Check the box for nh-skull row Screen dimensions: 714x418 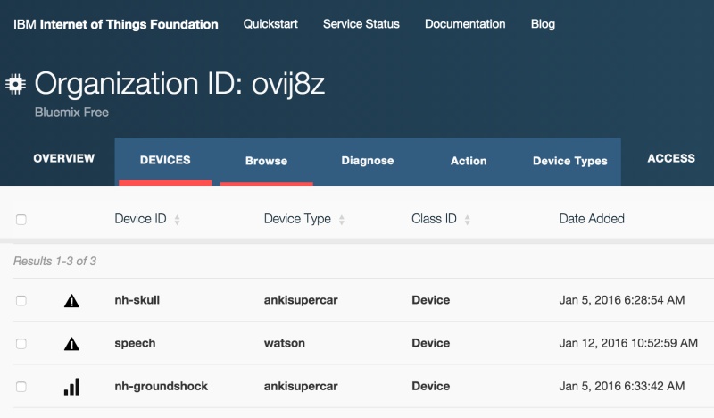tap(21, 301)
